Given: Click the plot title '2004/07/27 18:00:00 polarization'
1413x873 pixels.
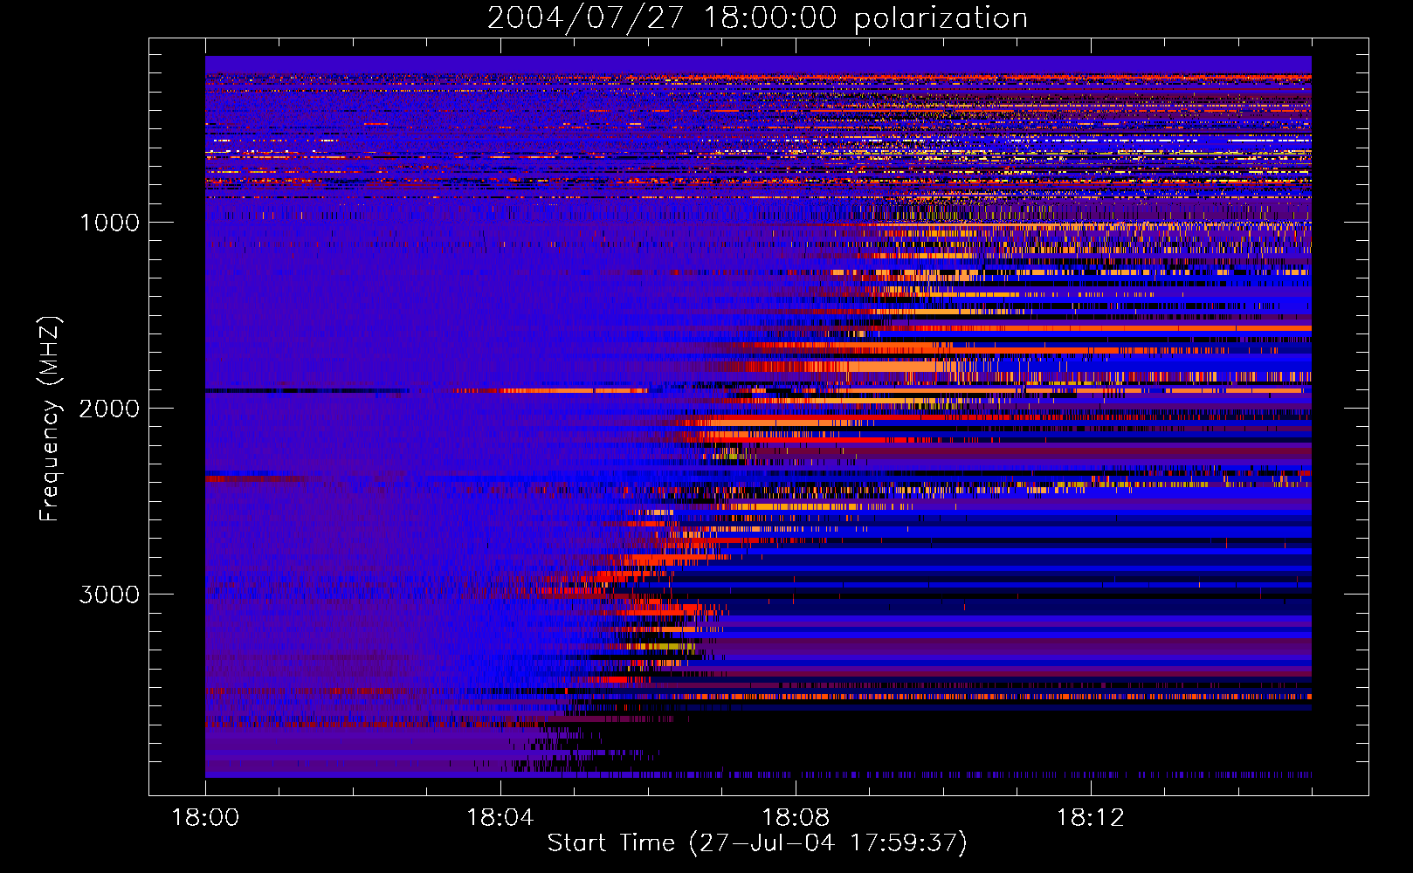Looking at the screenshot, I should pyautogui.click(x=757, y=18).
